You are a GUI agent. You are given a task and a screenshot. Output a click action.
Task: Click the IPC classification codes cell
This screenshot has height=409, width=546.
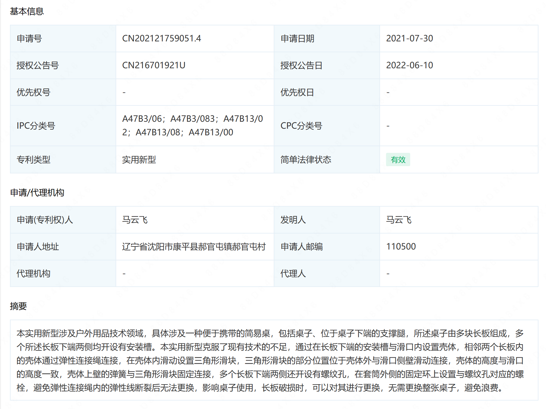[x=195, y=126]
